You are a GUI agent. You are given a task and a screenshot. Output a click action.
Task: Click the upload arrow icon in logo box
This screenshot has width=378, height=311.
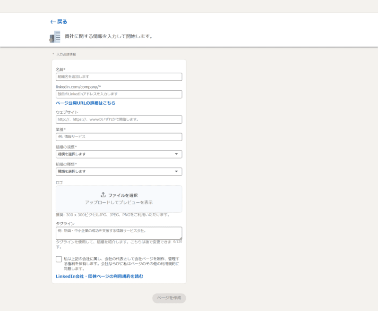[x=103, y=195]
